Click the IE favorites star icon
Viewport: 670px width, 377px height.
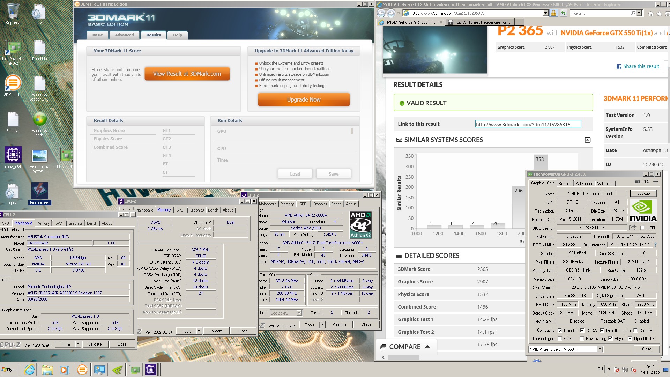pyautogui.click(x=659, y=14)
